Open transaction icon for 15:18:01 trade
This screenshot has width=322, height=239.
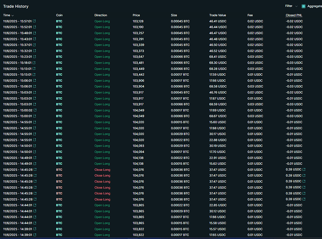(34, 63)
